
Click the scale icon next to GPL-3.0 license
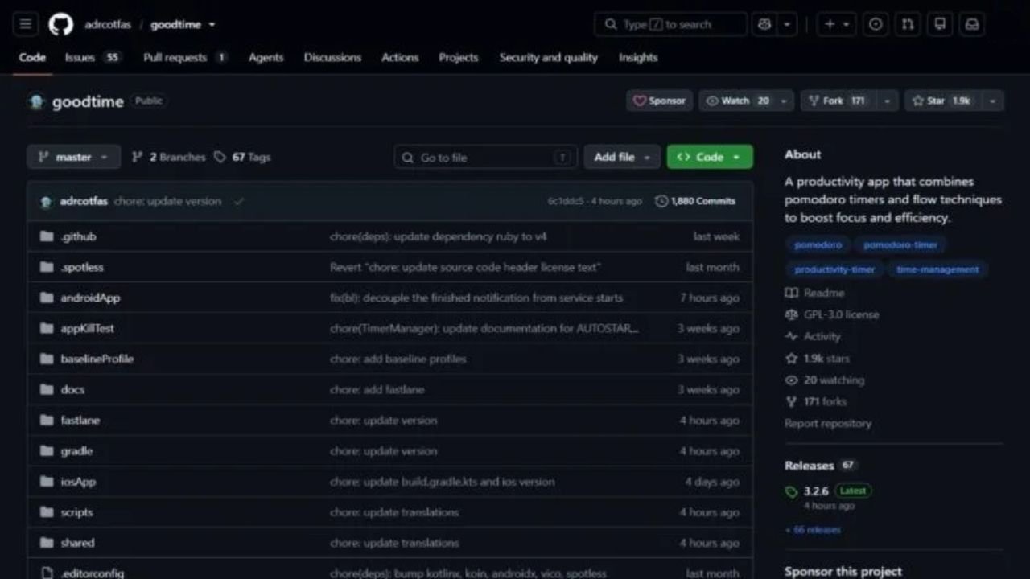coord(792,314)
